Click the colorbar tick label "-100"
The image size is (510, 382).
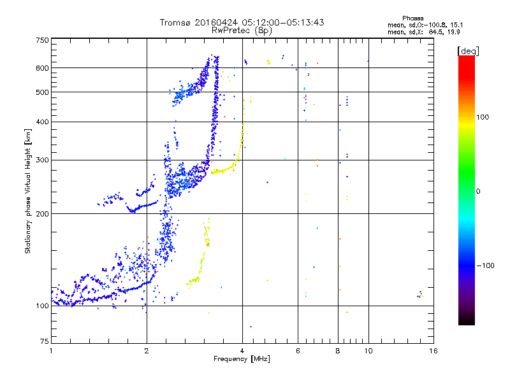(485, 265)
